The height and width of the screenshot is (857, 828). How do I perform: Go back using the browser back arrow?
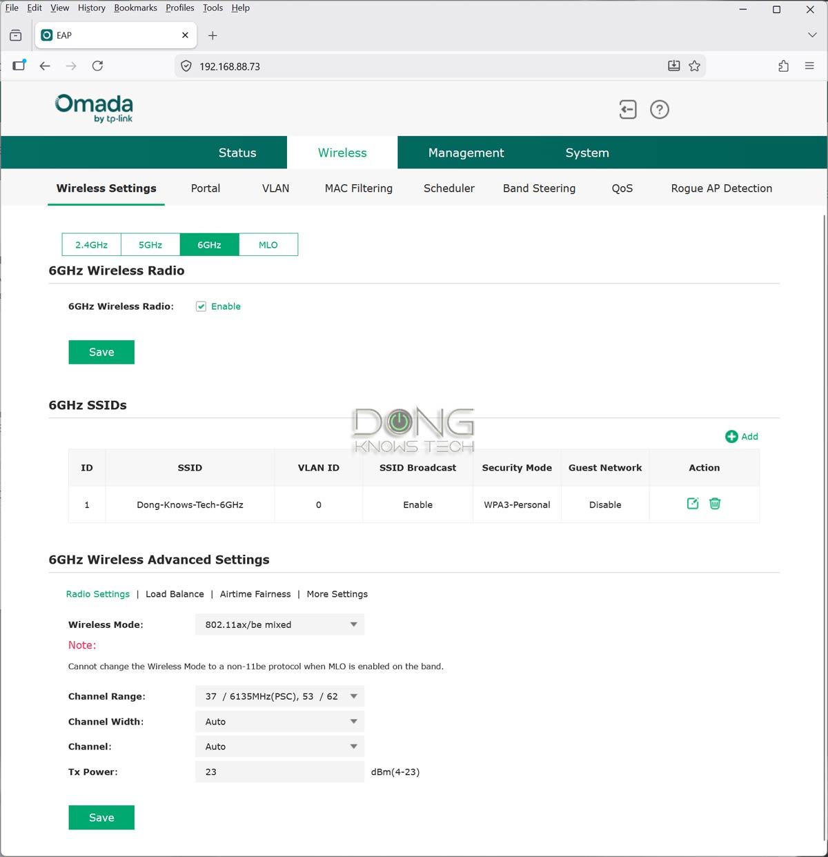coord(44,66)
